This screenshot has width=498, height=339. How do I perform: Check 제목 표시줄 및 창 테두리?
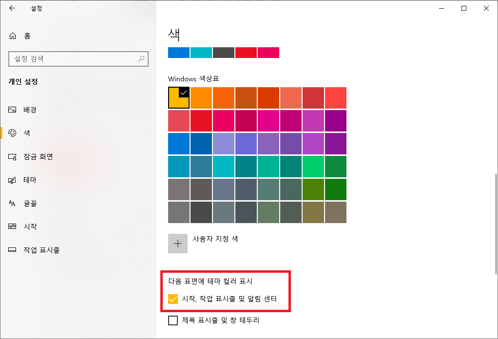(x=173, y=320)
